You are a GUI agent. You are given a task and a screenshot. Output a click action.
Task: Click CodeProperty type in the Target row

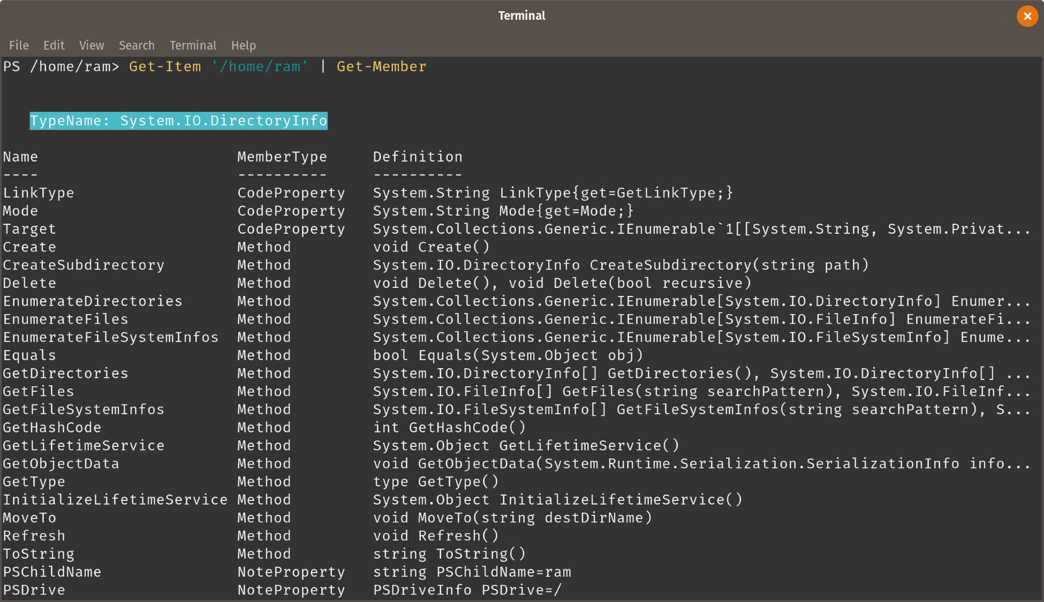point(291,229)
